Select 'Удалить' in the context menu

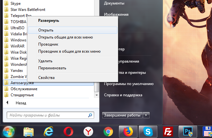point(45,61)
